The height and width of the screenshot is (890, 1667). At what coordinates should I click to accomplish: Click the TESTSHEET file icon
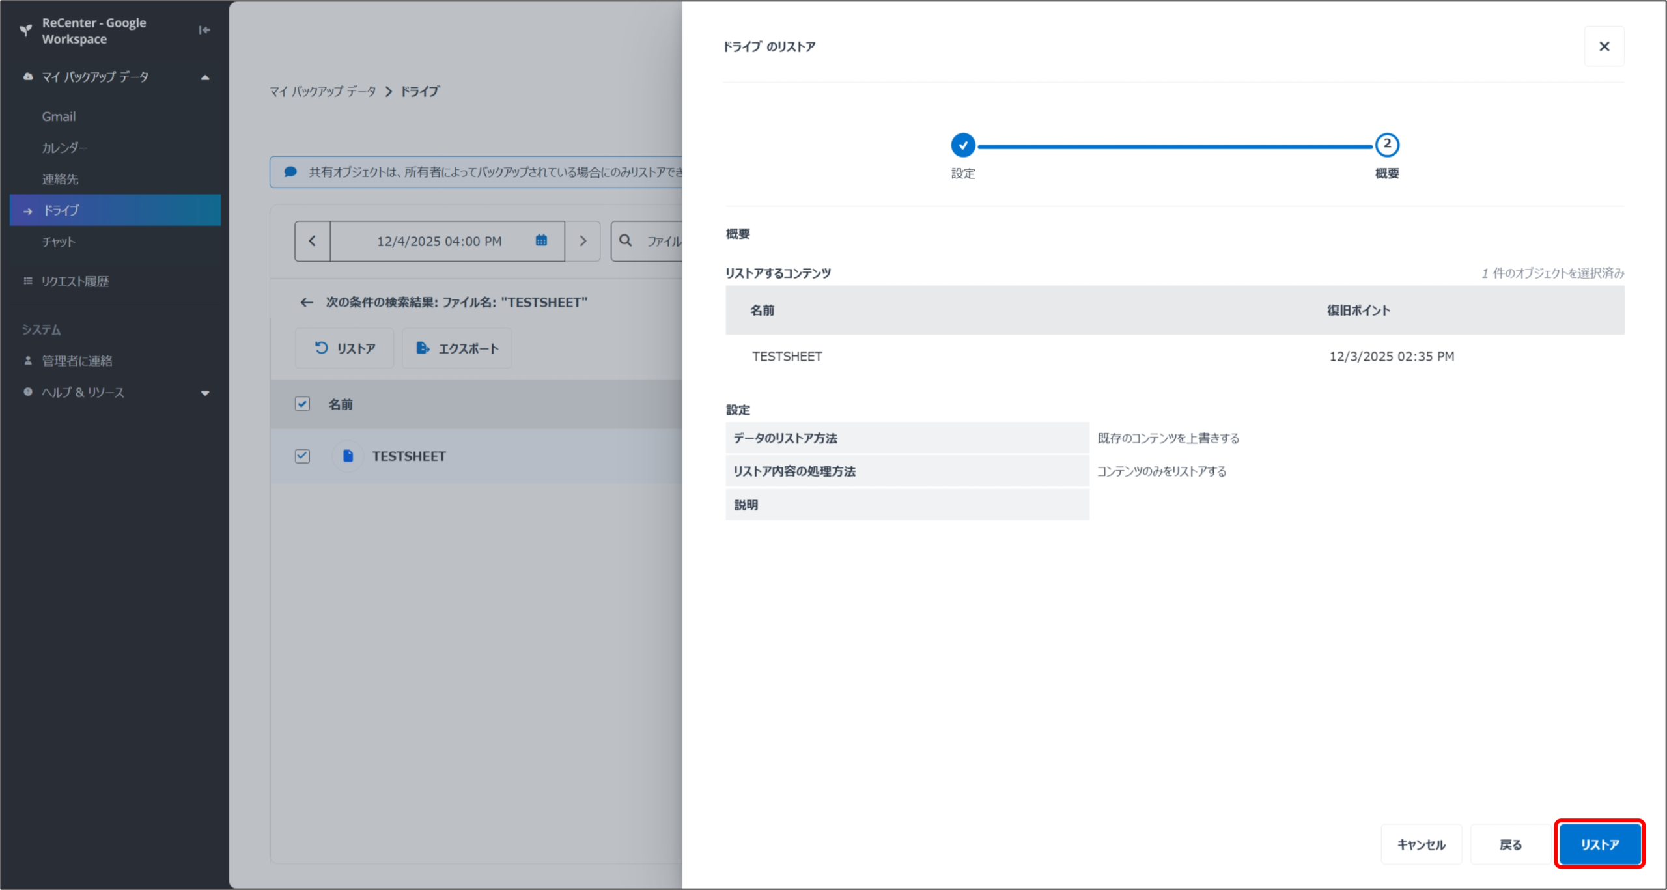(348, 456)
